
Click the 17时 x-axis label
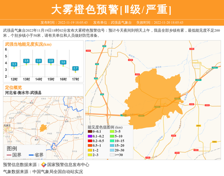[x=75, y=79]
